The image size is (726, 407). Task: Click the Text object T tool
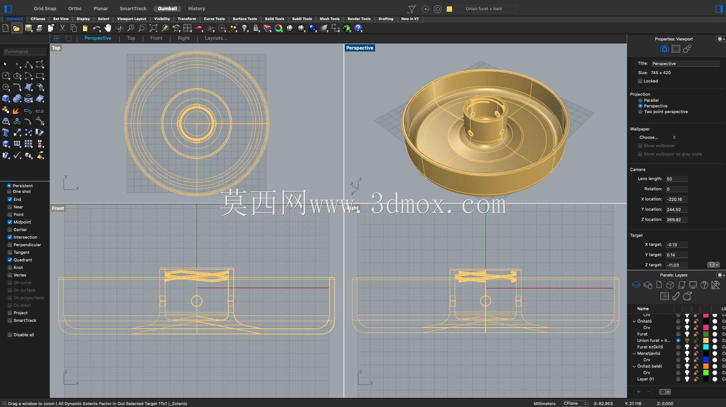6,133
